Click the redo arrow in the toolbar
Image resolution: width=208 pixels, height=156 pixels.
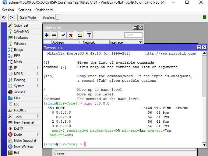(11, 18)
